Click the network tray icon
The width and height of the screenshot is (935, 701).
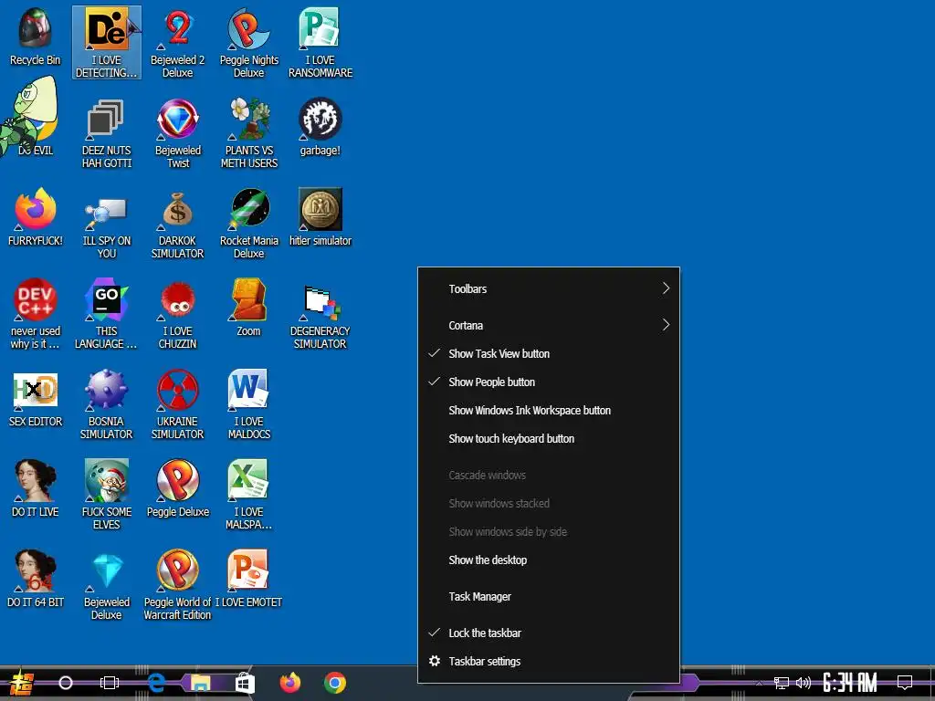coord(782,683)
